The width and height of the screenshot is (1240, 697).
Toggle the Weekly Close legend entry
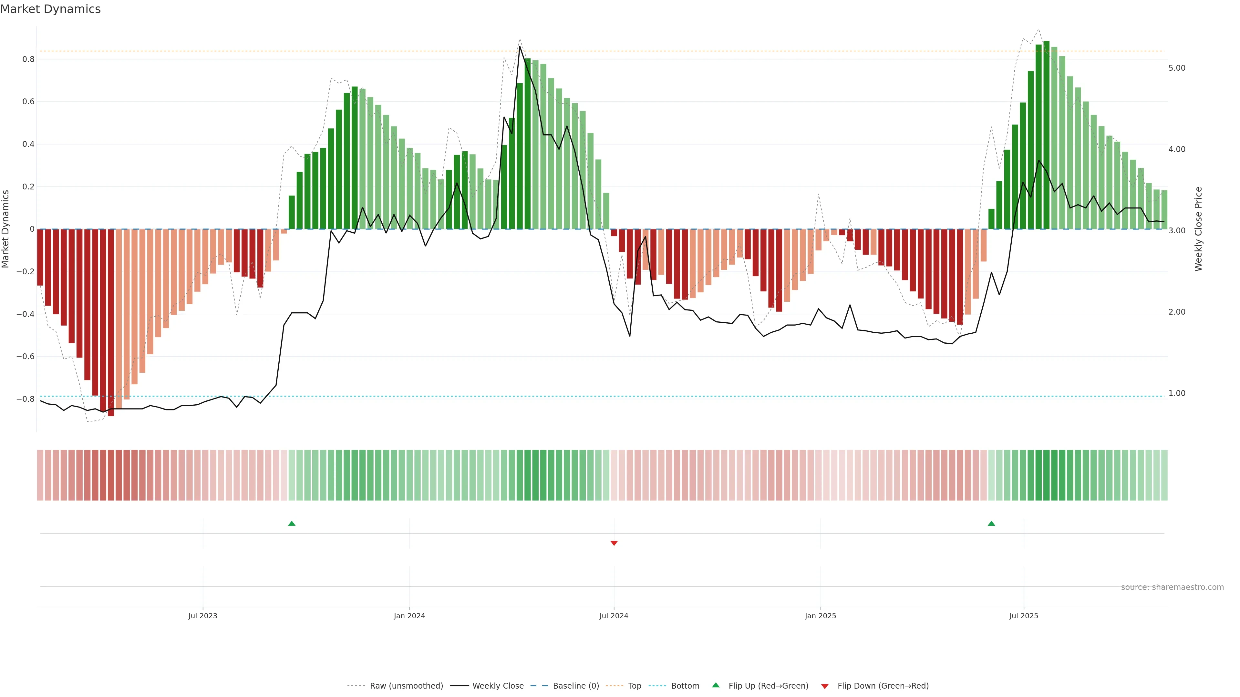498,685
